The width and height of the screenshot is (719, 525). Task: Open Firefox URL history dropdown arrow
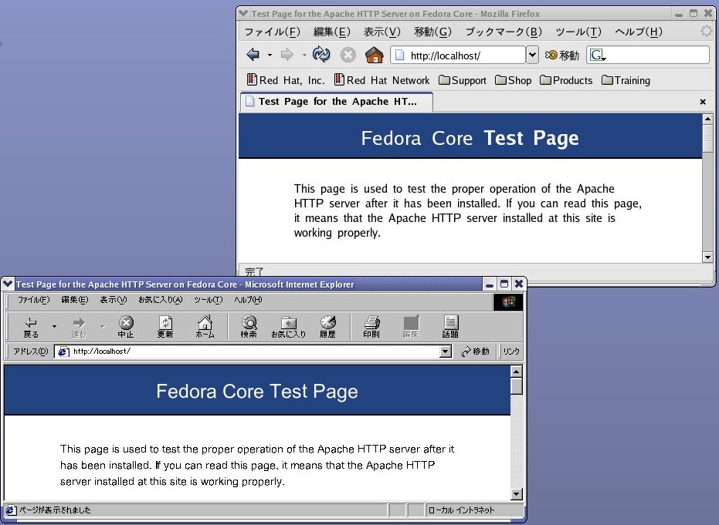(x=532, y=55)
